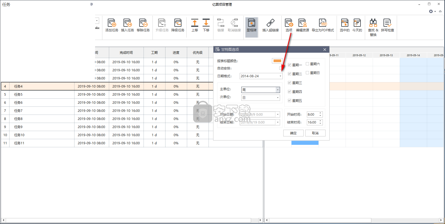Click row number 7 header
Viewport: 445px width, 224px height.
pos(5,111)
